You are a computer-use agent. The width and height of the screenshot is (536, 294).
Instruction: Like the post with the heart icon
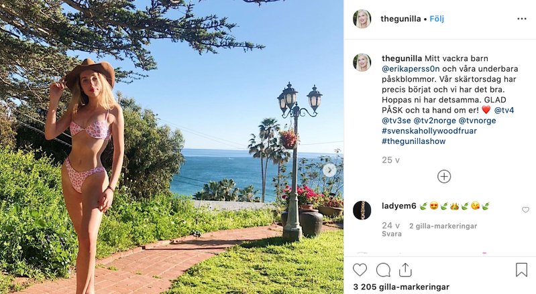tap(360, 270)
